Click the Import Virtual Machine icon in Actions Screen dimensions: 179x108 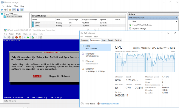(x=130, y=25)
